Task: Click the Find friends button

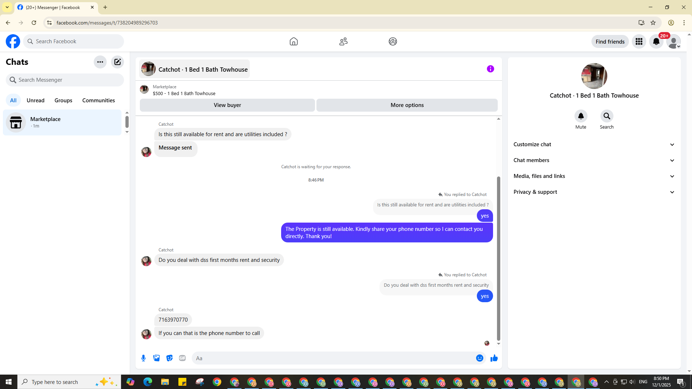Action: 610,41
